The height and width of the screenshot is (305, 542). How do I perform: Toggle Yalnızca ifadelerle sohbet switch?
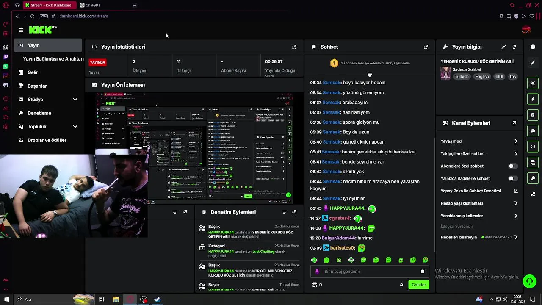coord(513,179)
